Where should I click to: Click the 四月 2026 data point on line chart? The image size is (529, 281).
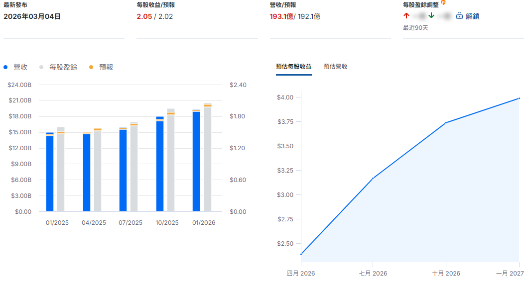pos(301,254)
